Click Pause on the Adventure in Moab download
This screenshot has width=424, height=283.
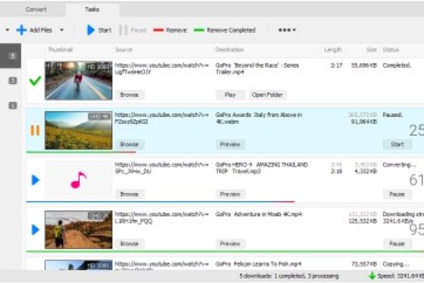click(397, 243)
